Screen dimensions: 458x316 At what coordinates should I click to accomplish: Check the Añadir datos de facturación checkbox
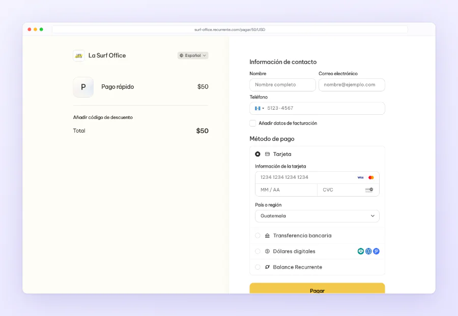coord(252,123)
